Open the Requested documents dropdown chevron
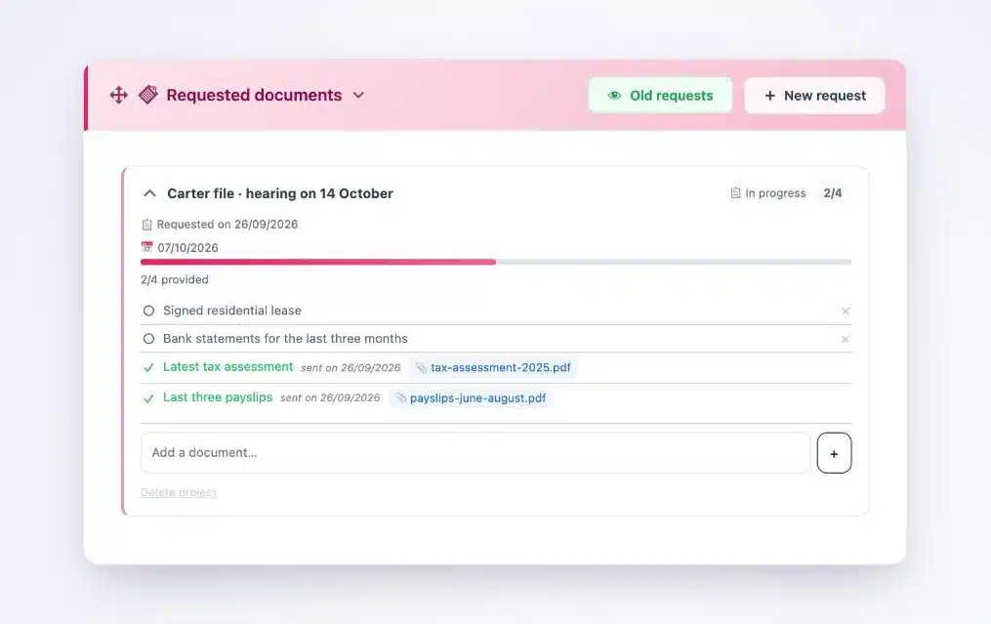 358,96
